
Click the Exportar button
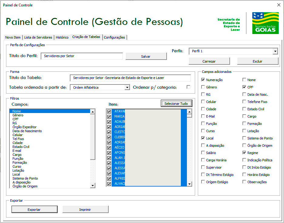[x=34, y=209]
